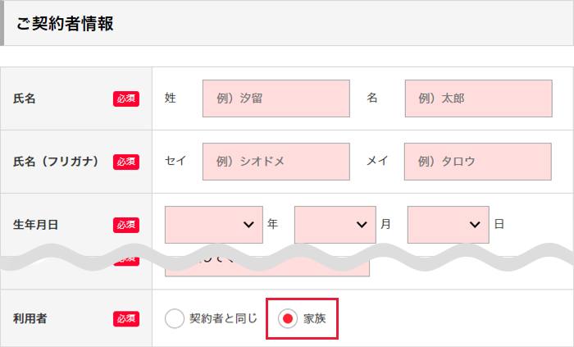This screenshot has width=574, height=347.
Task: Click the 必須 badge next to 生年月日
Action: click(126, 225)
